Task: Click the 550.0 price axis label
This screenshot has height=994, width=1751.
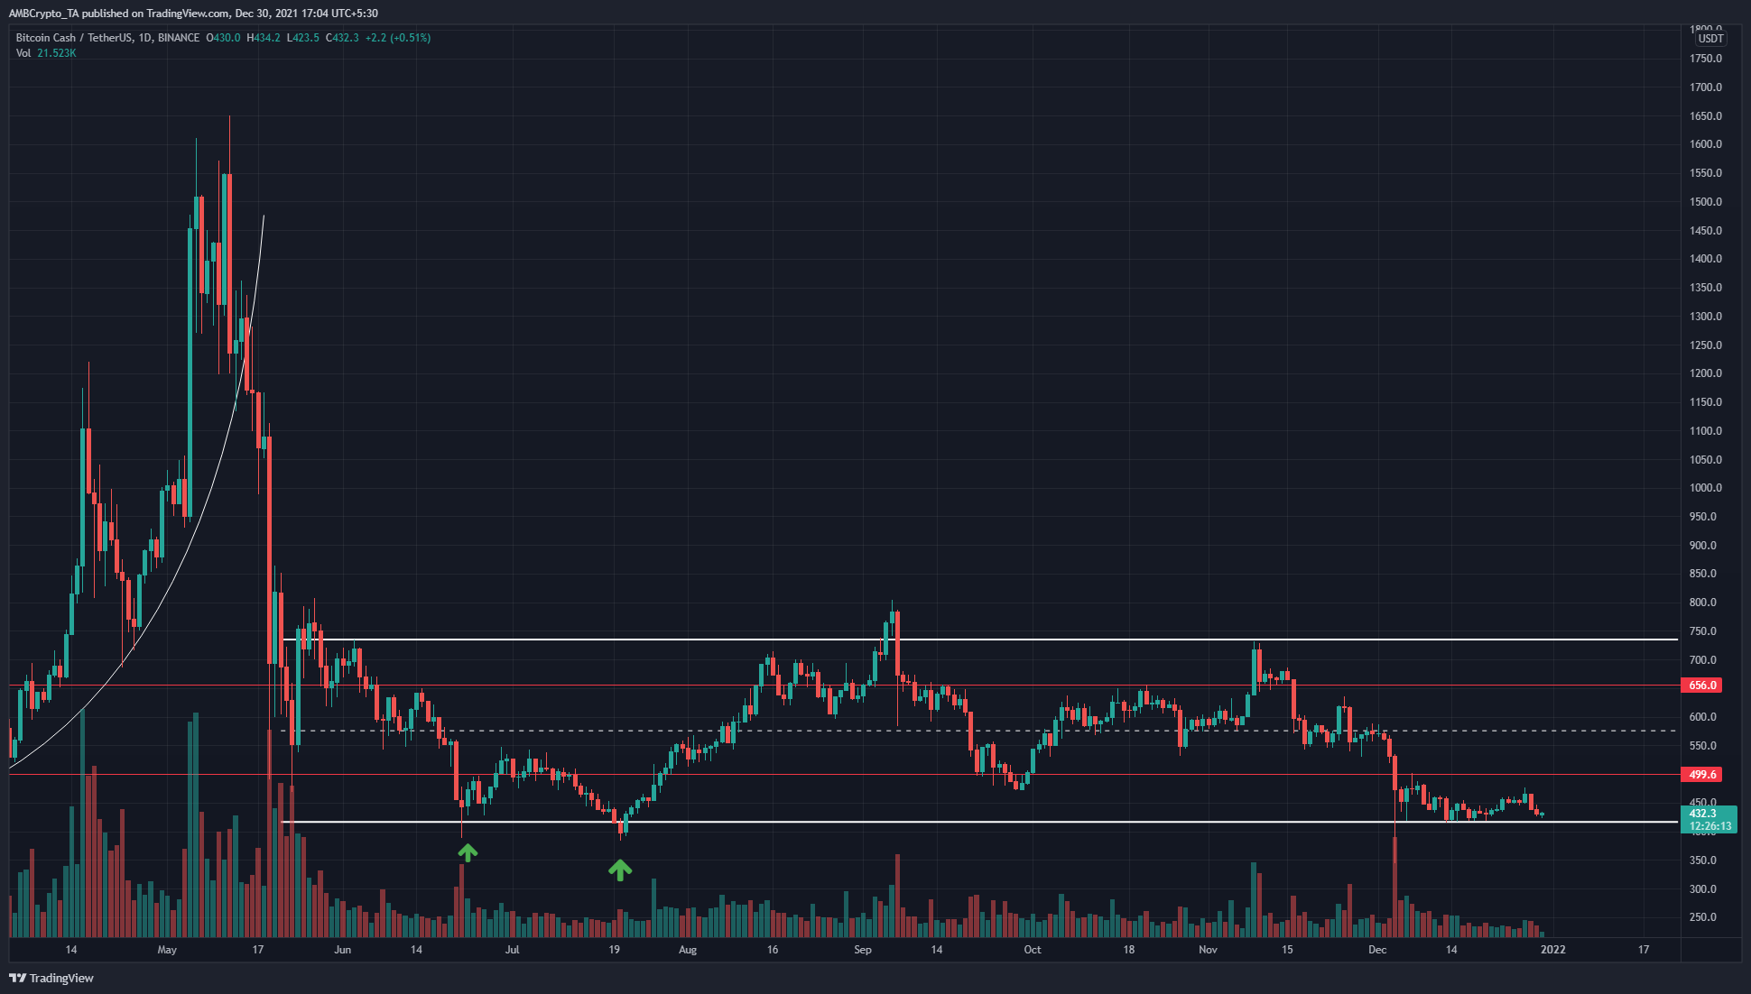Action: coord(1703,746)
